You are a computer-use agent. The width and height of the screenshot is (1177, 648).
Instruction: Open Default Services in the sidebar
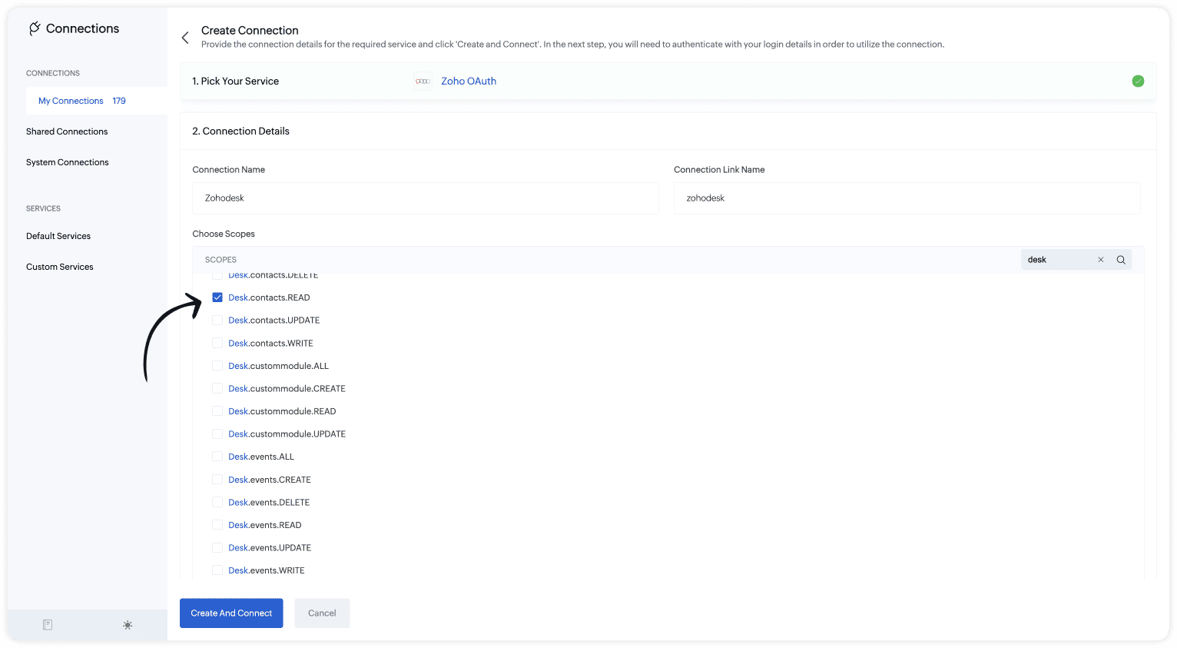click(58, 236)
